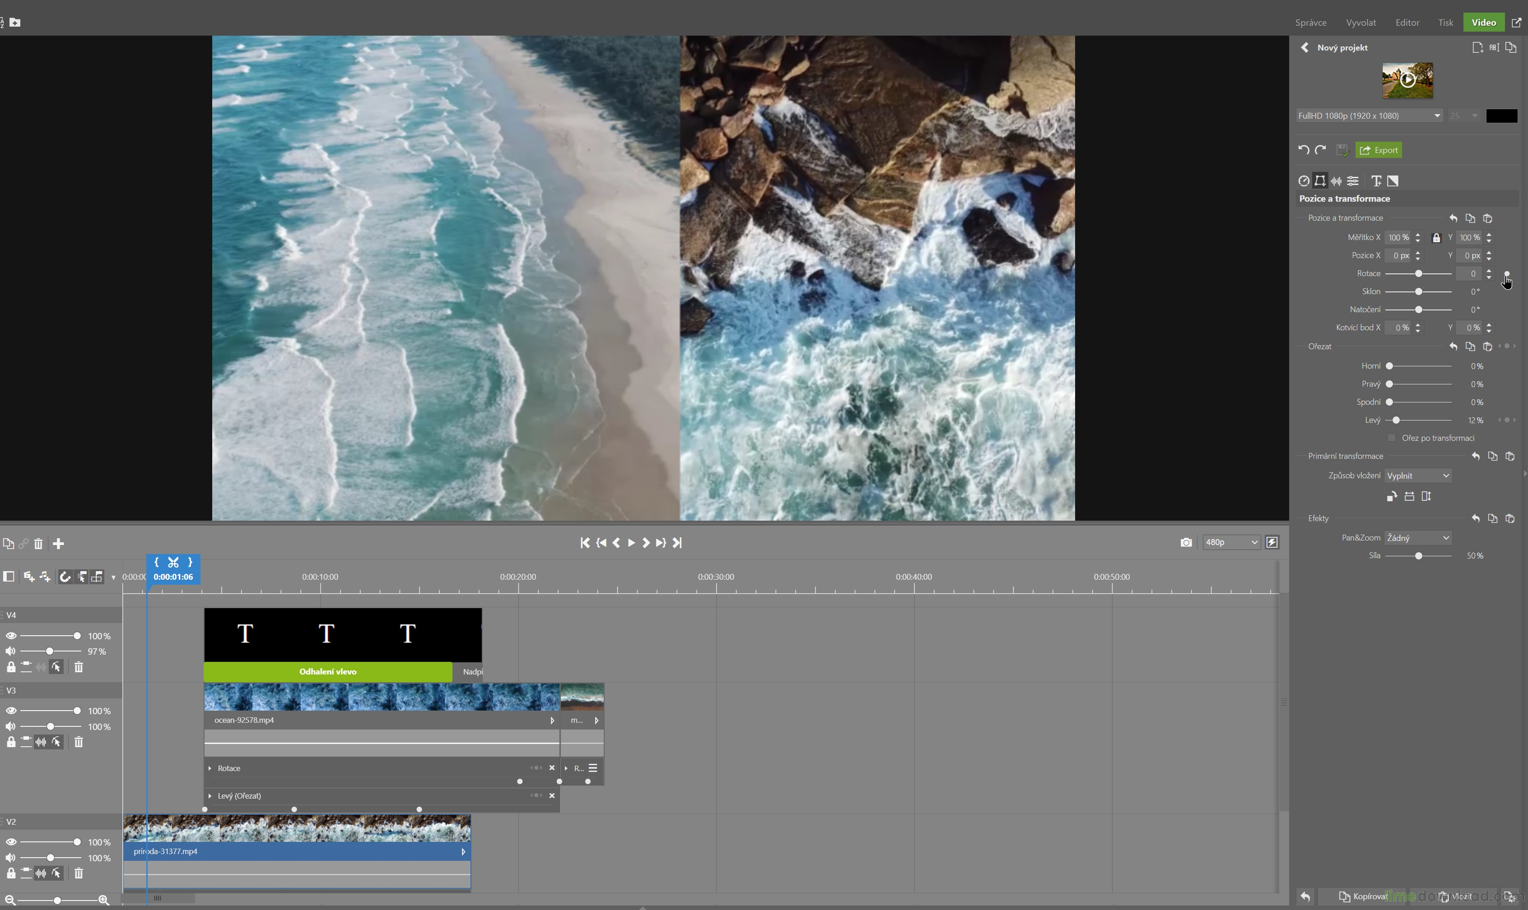Click the scissors split icon on playhead
The image size is (1528, 910).
pyautogui.click(x=174, y=562)
